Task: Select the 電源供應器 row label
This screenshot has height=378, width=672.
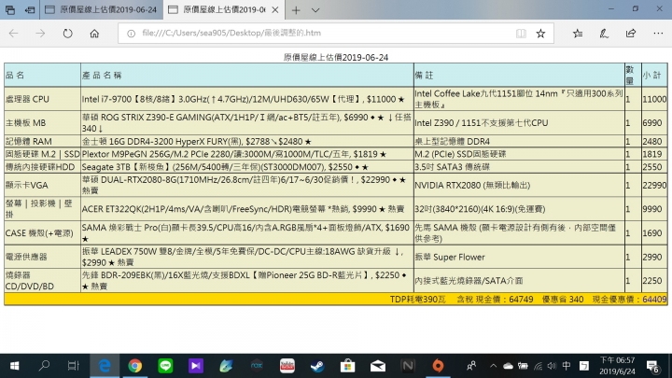Action: pos(26,257)
